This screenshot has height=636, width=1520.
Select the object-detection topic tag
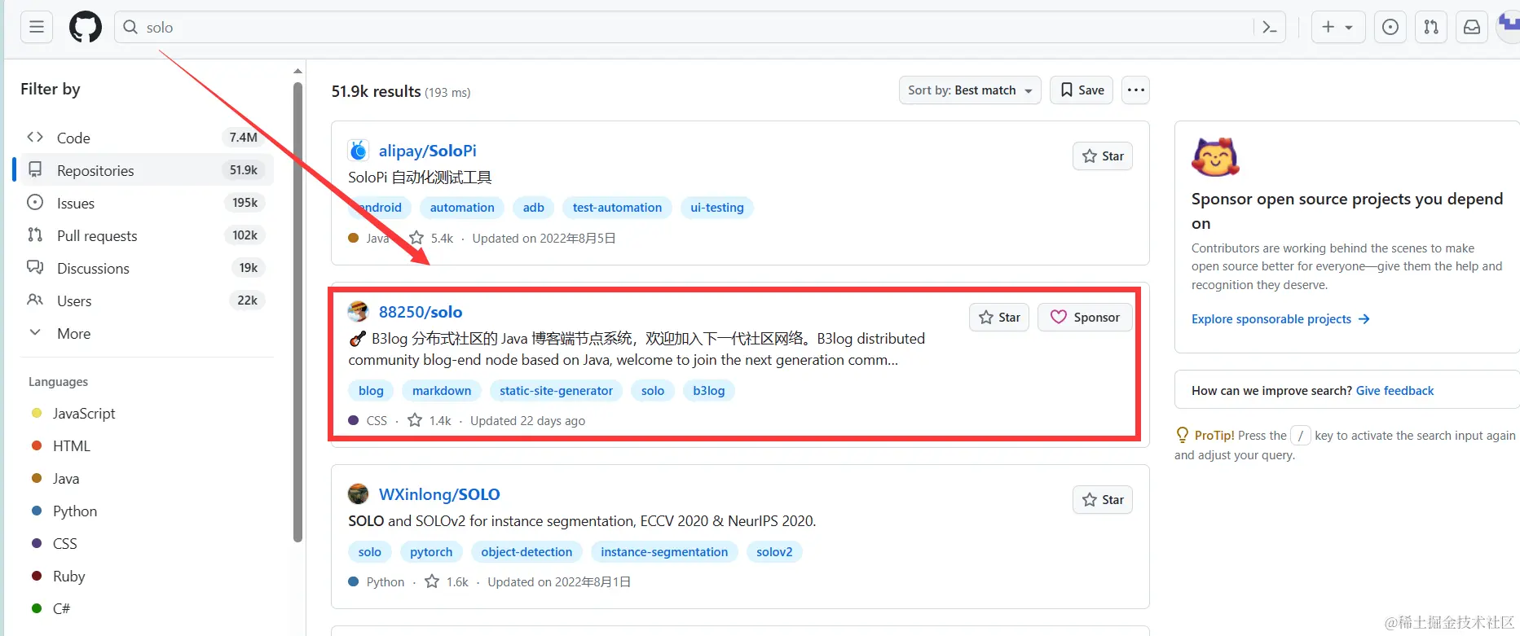(x=526, y=552)
